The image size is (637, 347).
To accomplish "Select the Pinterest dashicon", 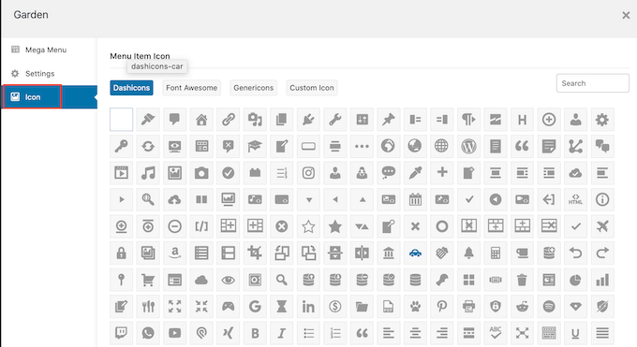I will (441, 307).
